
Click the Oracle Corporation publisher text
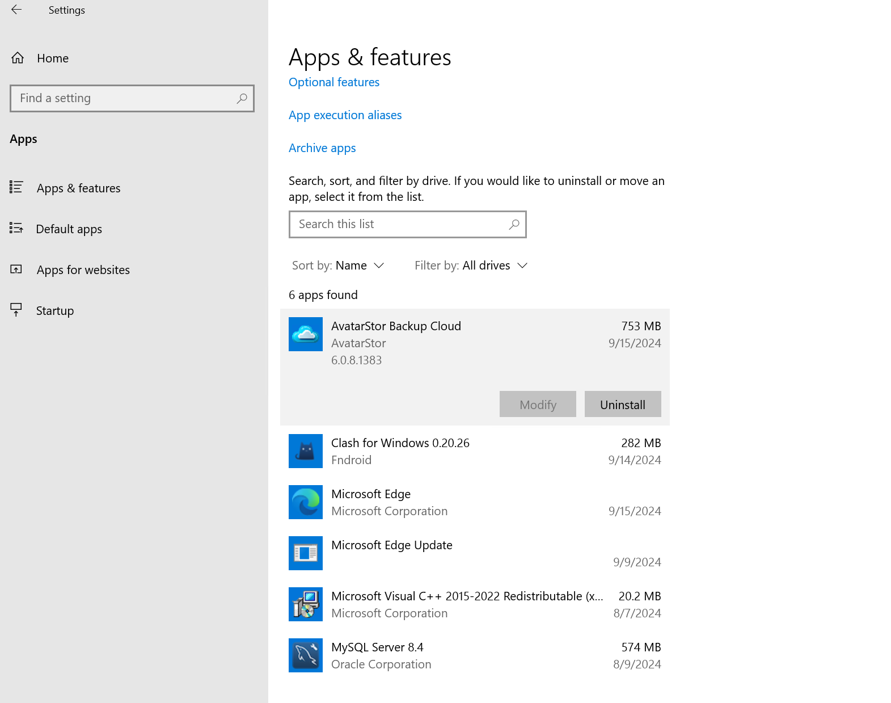[x=381, y=664]
